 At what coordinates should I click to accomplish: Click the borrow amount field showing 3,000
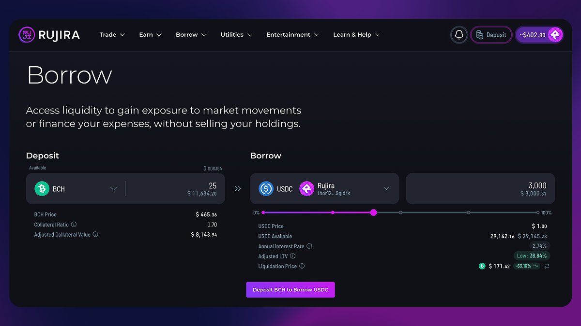[x=480, y=189]
